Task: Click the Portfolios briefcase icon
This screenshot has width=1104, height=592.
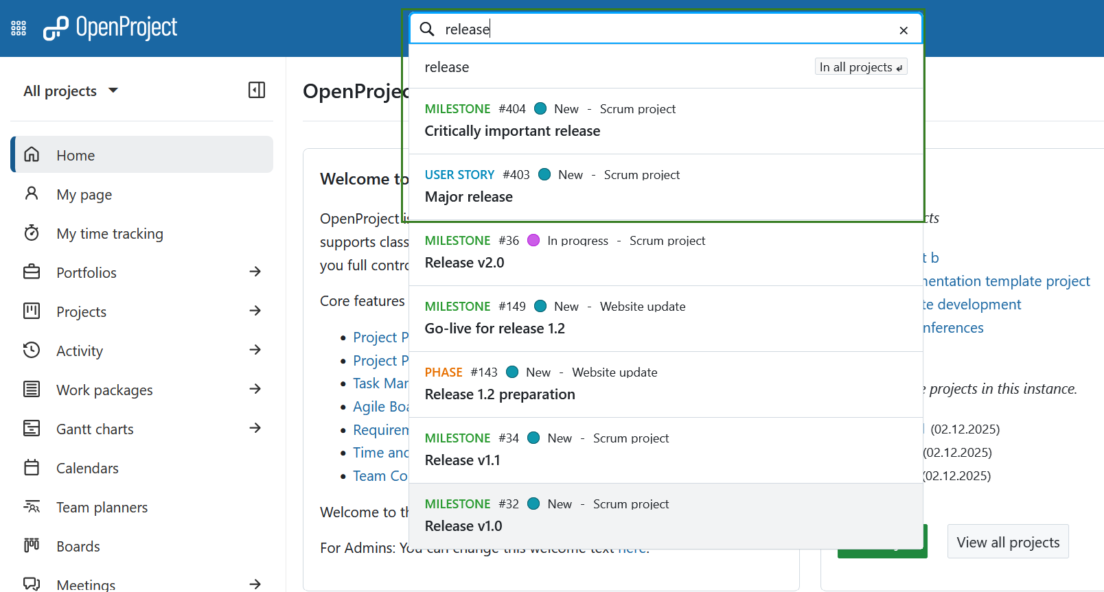Action: tap(32, 272)
